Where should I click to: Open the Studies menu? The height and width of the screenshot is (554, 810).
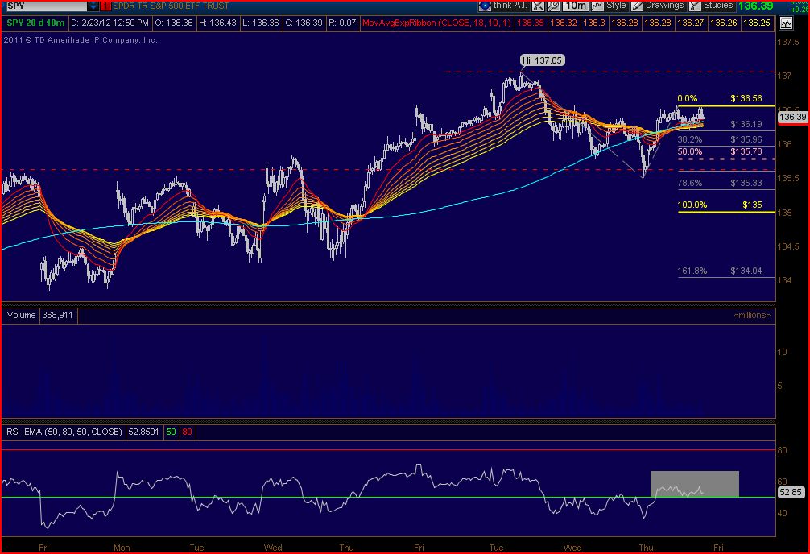(718, 5)
